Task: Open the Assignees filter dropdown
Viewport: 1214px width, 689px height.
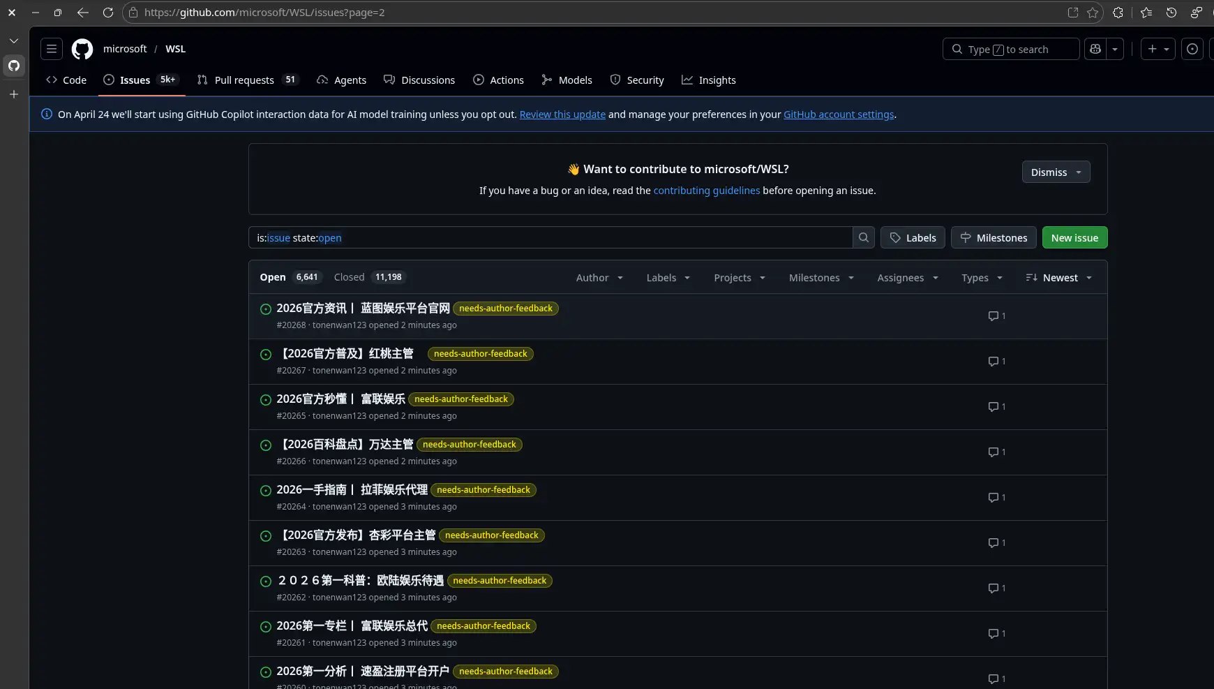Action: point(908,278)
